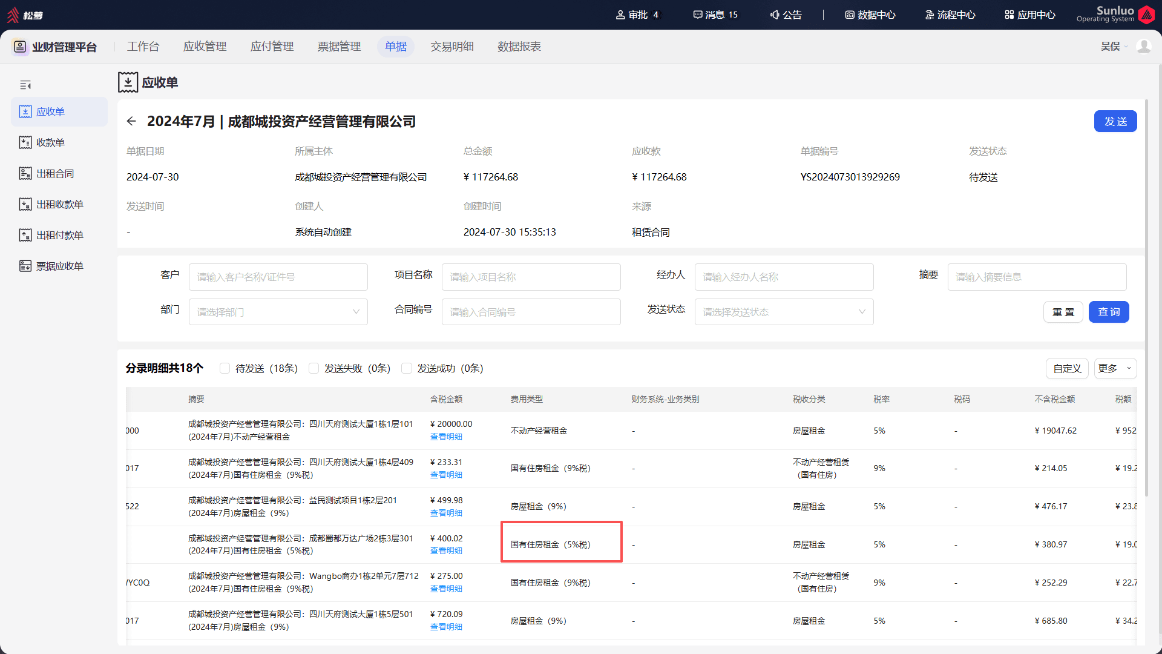The image size is (1162, 654).
Task: Check the 待发送 (18条) filter checkbox
Action: [x=225, y=368]
